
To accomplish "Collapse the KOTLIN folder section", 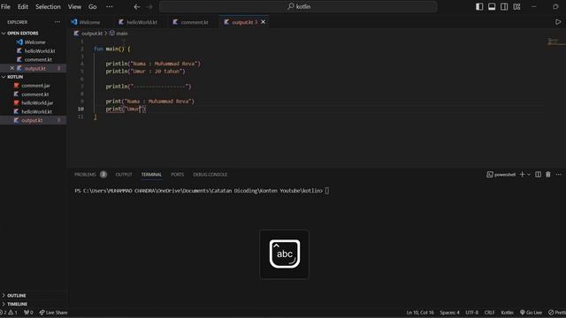I will click(15, 77).
